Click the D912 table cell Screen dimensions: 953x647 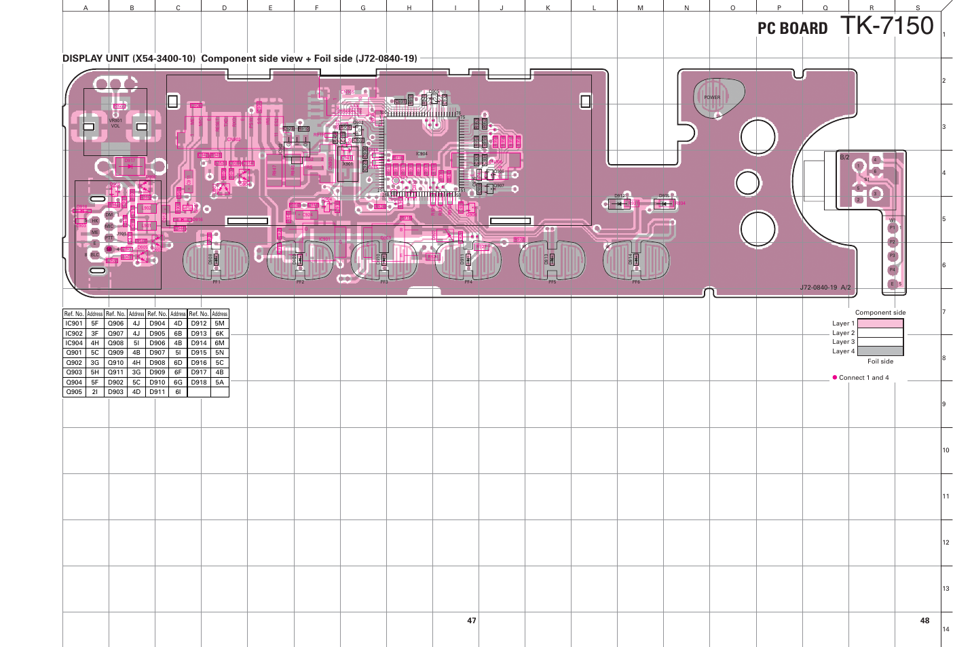tap(199, 323)
